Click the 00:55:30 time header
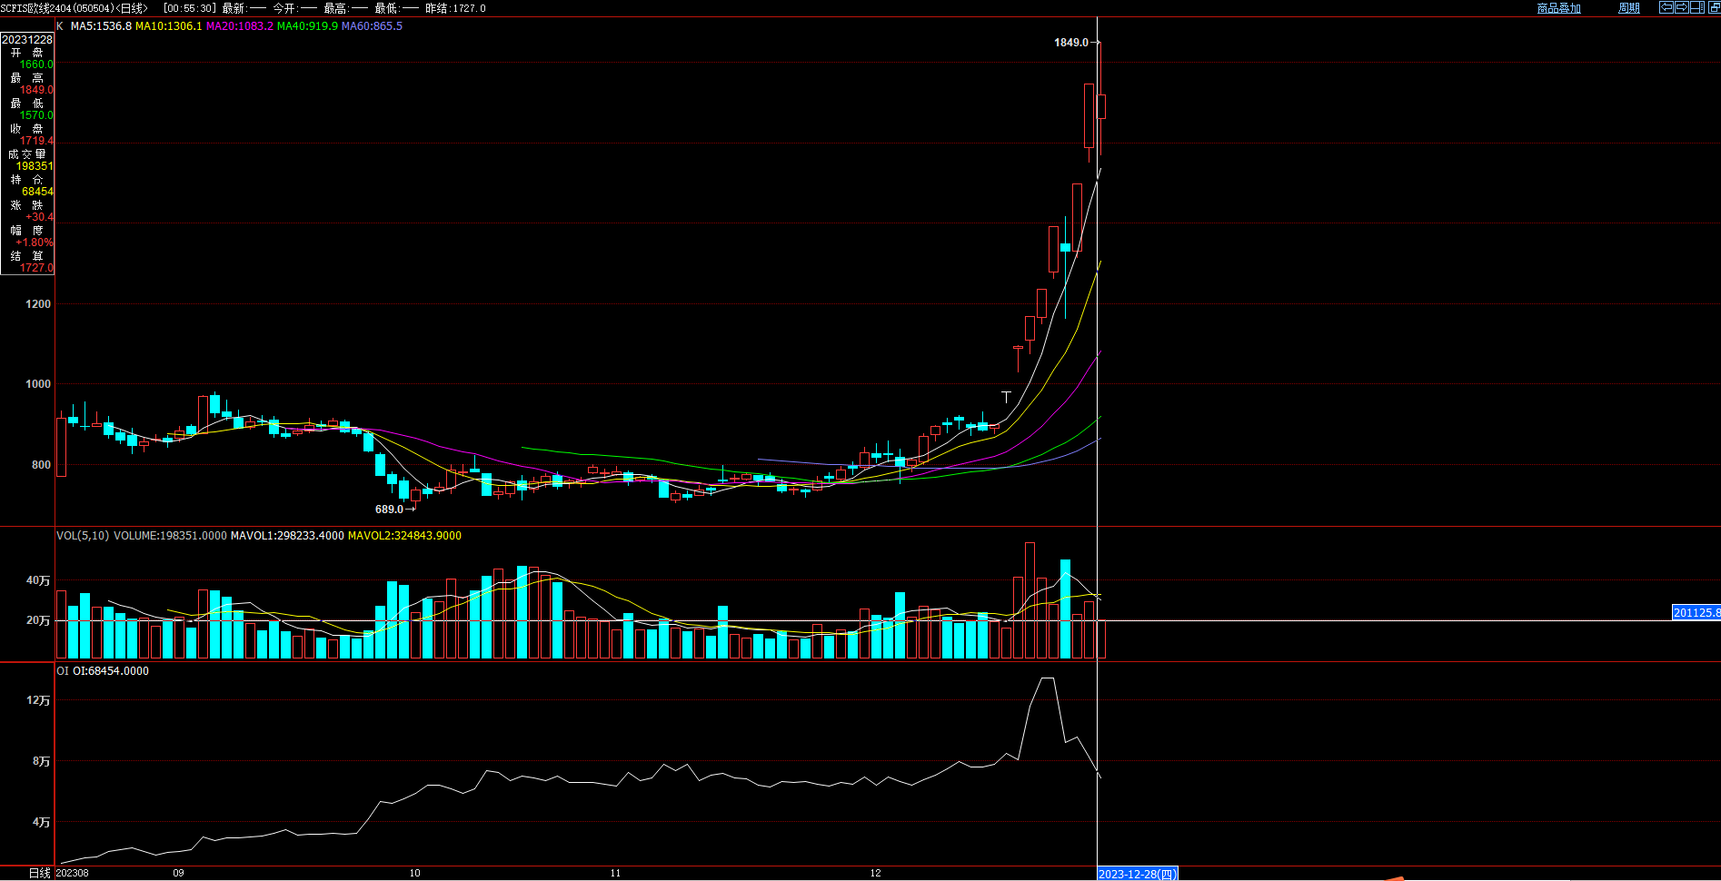This screenshot has height=881, width=1721. (190, 8)
